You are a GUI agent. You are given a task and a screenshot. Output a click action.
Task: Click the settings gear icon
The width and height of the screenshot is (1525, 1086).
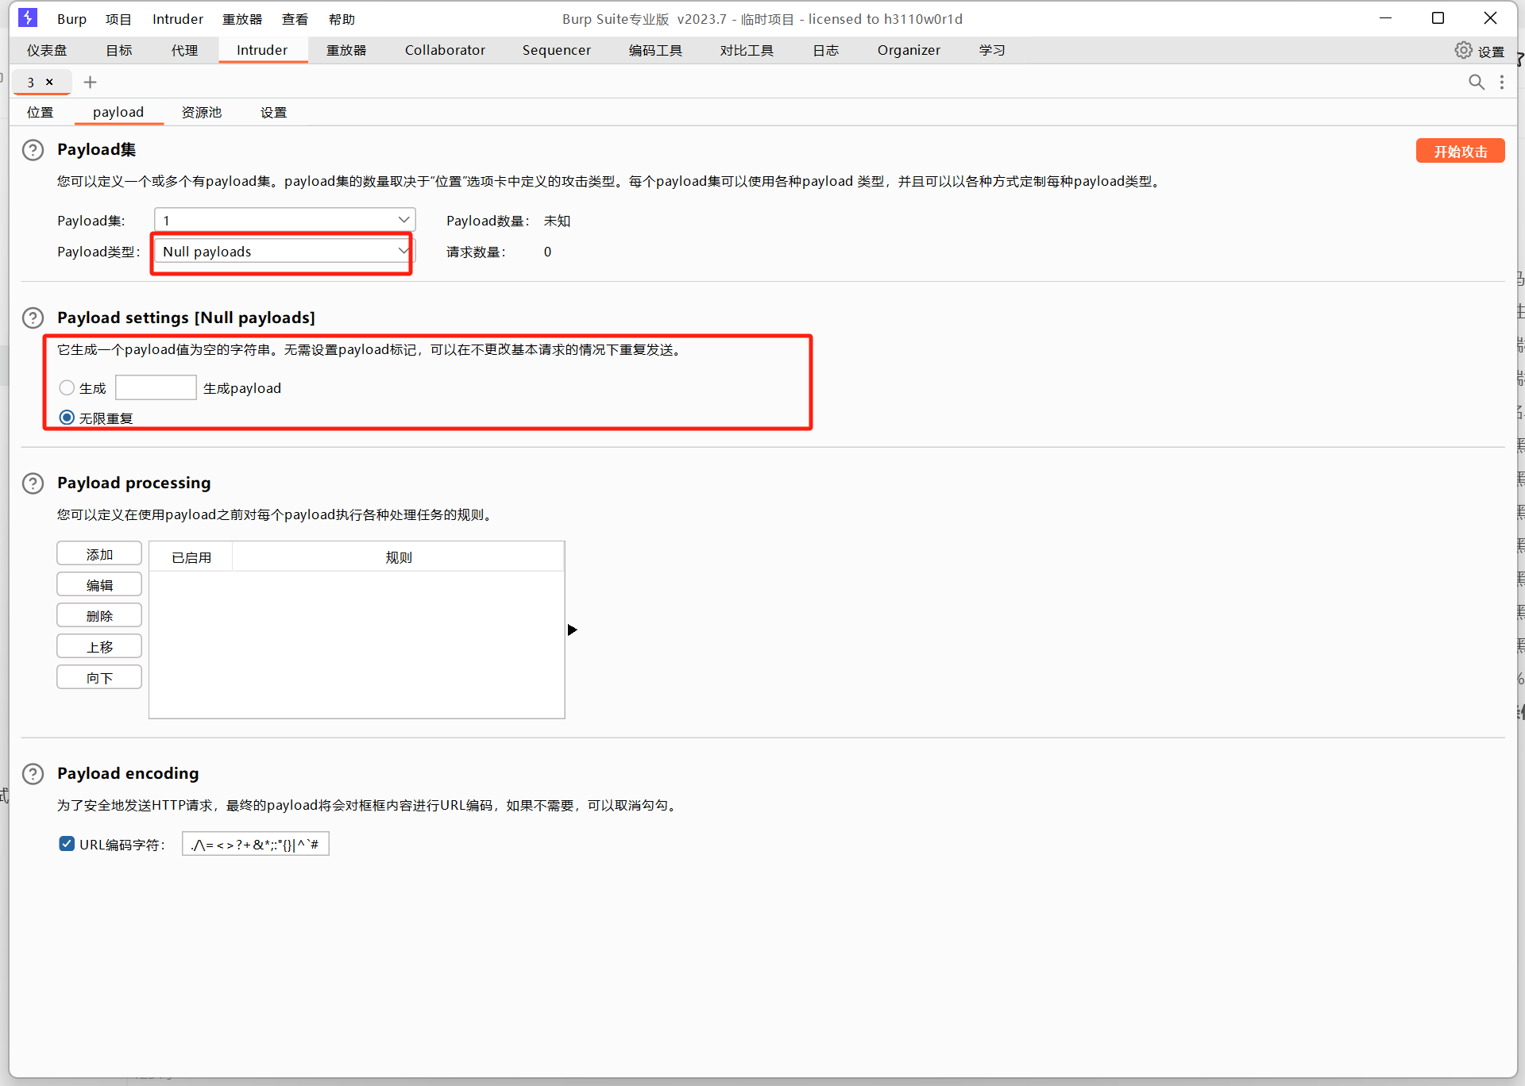tap(1463, 50)
